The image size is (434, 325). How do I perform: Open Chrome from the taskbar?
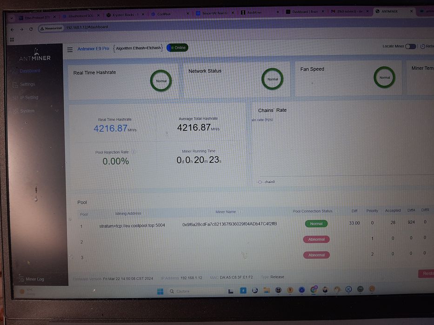click(314, 290)
